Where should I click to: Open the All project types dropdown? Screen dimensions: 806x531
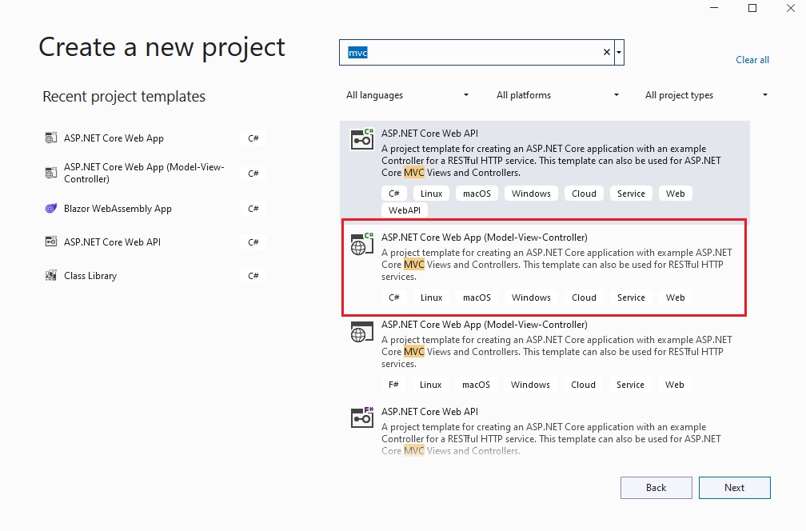(706, 95)
